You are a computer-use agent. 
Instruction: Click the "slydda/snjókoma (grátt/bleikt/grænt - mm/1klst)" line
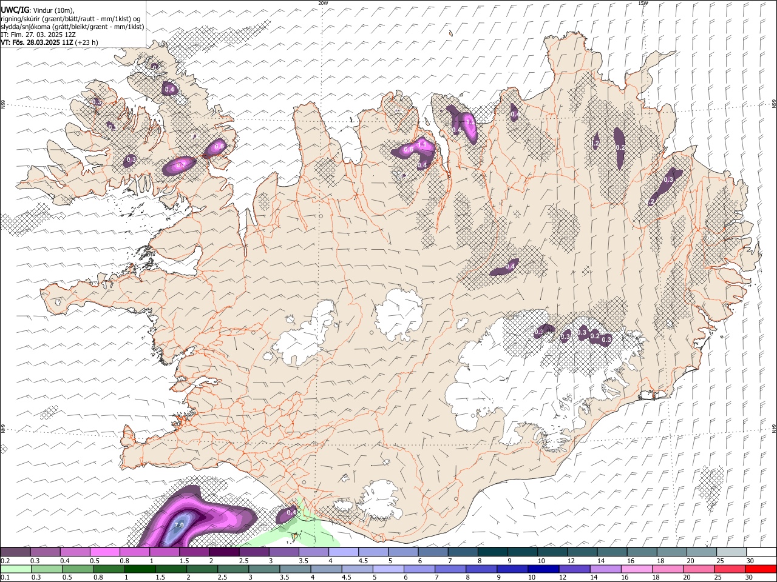(x=73, y=27)
